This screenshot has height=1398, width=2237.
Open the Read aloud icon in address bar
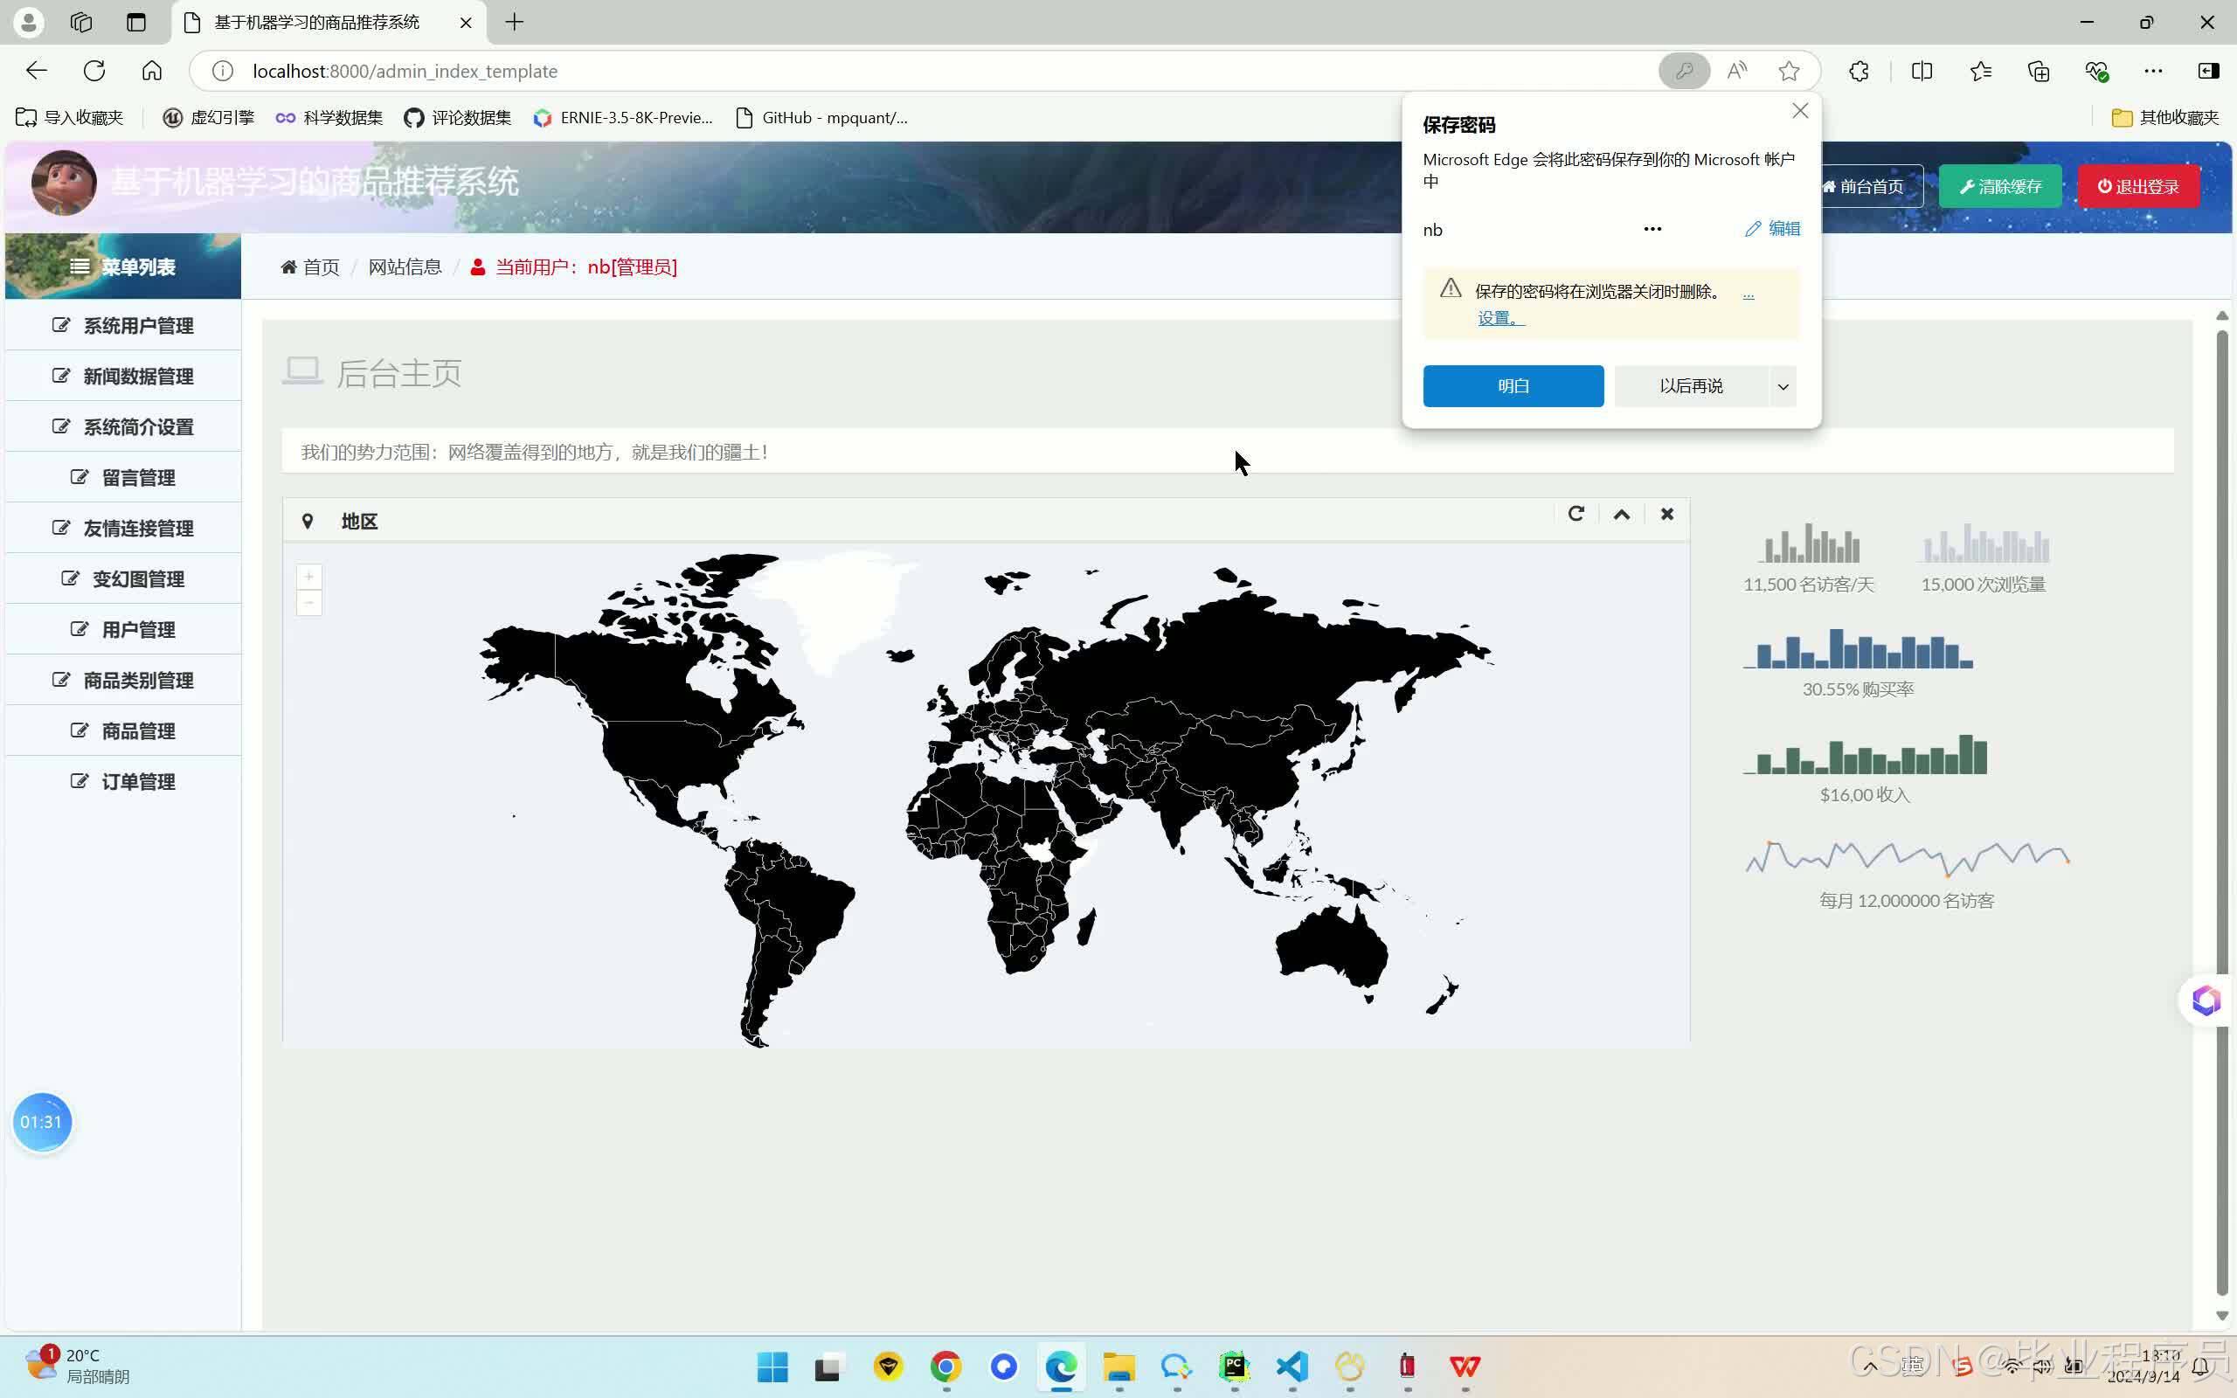1737,71
